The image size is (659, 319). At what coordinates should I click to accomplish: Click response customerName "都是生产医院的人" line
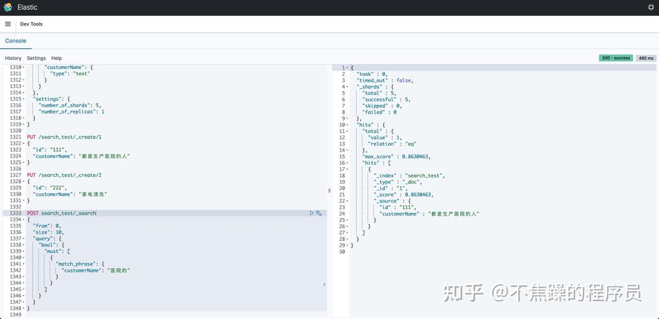(x=429, y=214)
